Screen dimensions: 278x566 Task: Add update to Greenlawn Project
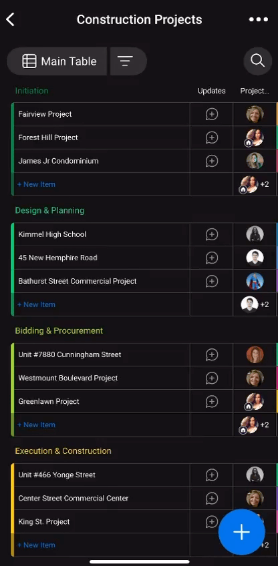coord(211,401)
